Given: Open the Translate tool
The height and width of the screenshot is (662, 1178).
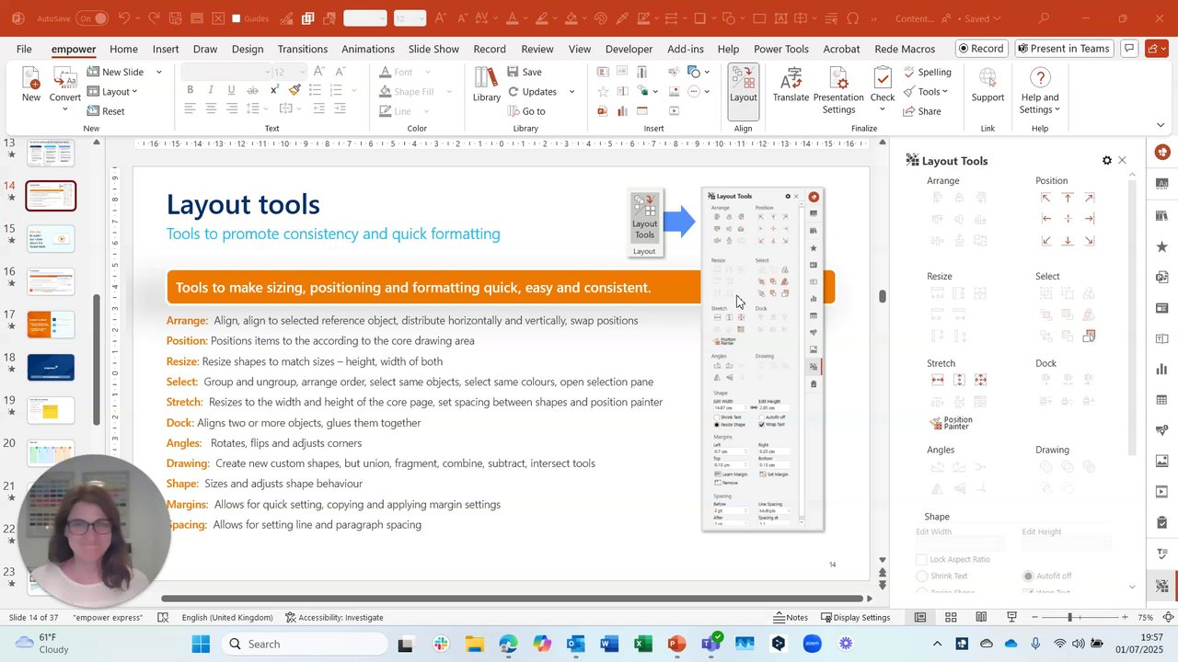Looking at the screenshot, I should coord(791,85).
